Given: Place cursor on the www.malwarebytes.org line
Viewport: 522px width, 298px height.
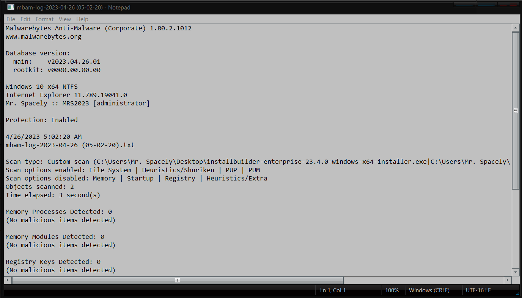Looking at the screenshot, I should (x=44, y=37).
